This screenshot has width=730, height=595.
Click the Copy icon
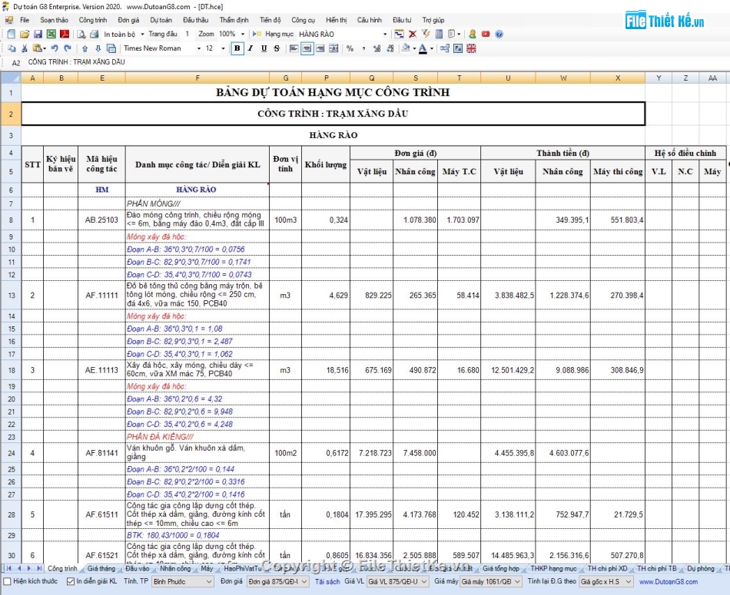pyautogui.click(x=12, y=48)
